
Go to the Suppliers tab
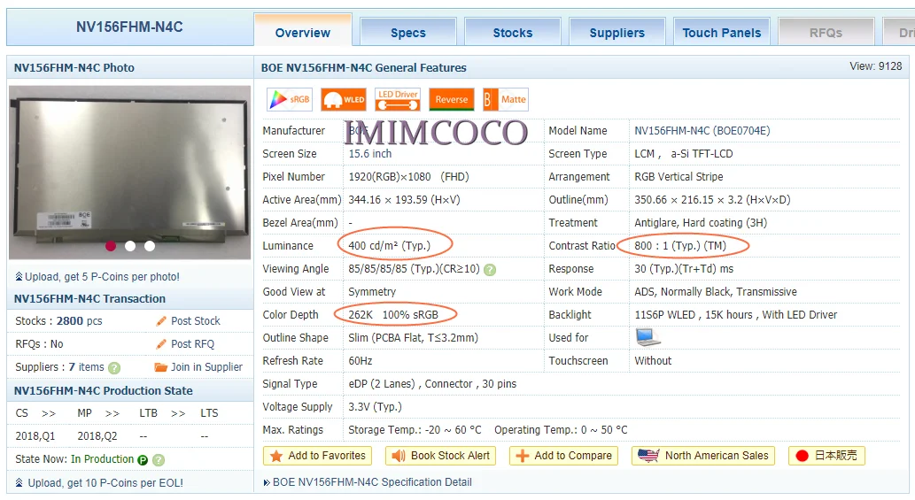click(x=616, y=32)
